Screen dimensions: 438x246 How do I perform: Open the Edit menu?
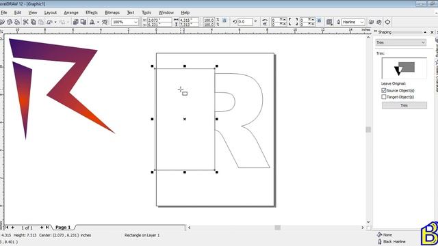coord(18,12)
